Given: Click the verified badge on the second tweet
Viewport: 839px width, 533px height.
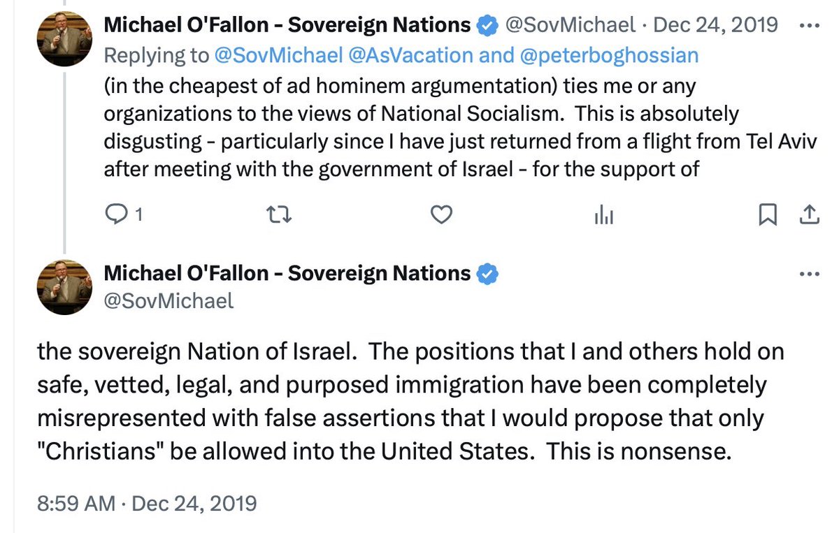Looking at the screenshot, I should (x=487, y=274).
